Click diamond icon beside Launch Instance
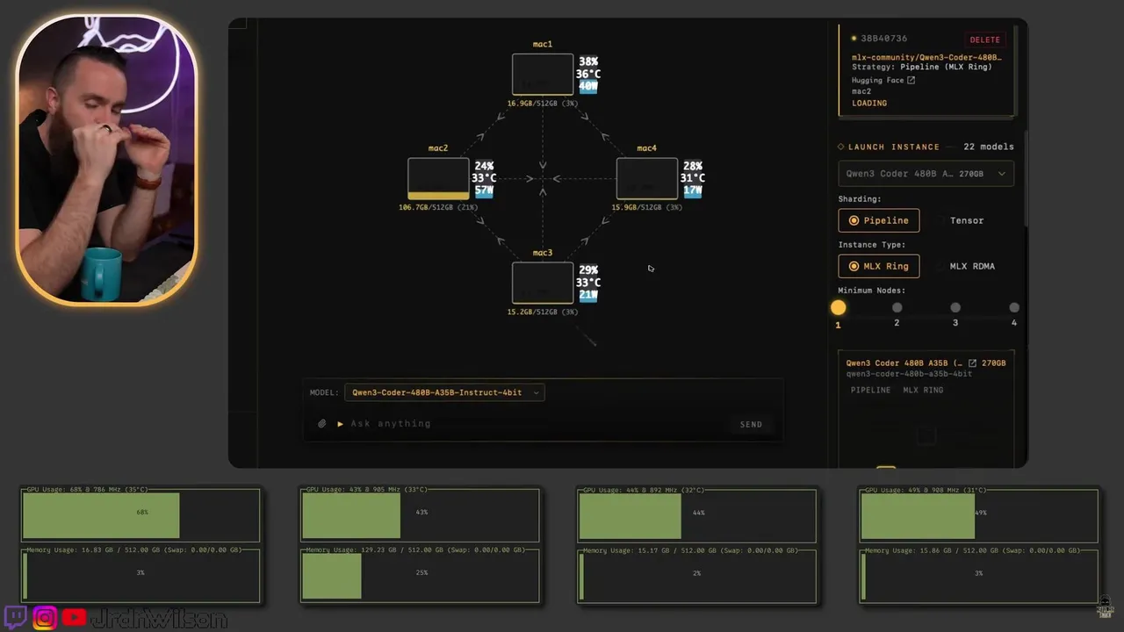The height and width of the screenshot is (632, 1124). point(840,147)
